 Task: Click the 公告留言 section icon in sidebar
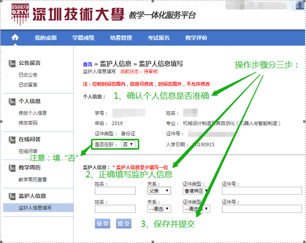point(12,63)
